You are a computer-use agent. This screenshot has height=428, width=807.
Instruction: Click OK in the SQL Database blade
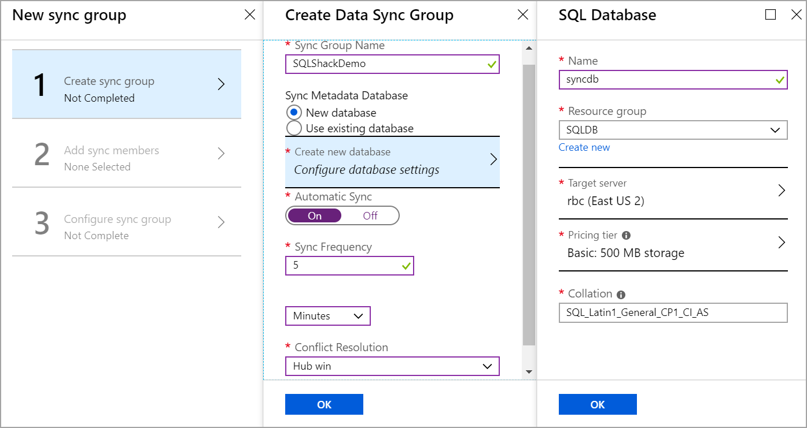598,404
